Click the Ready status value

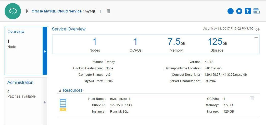[110, 62]
